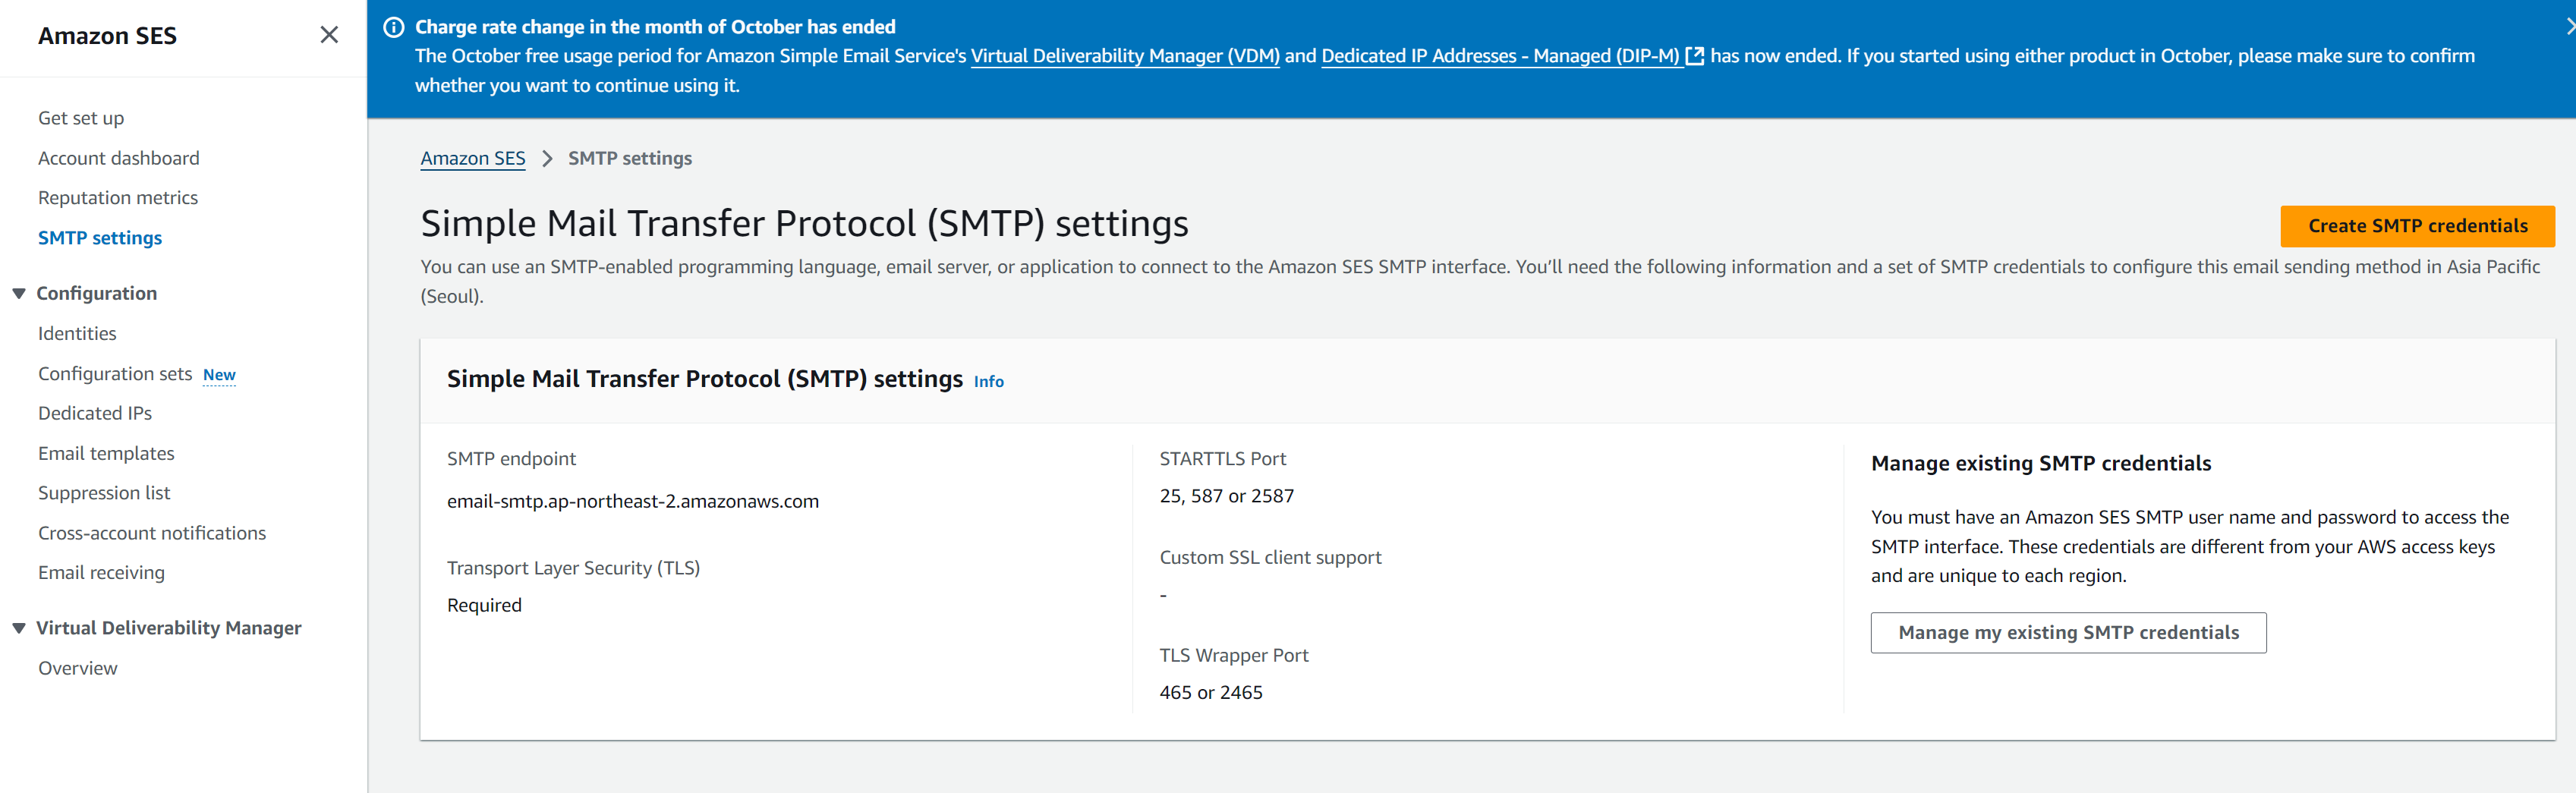
Task: Click the Transport Layer Security (TLS) label
Action: 573,568
